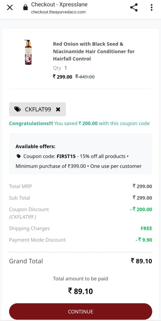Tap the Payment Mode Discount row
The width and height of the screenshot is (161, 321).
[80, 240]
